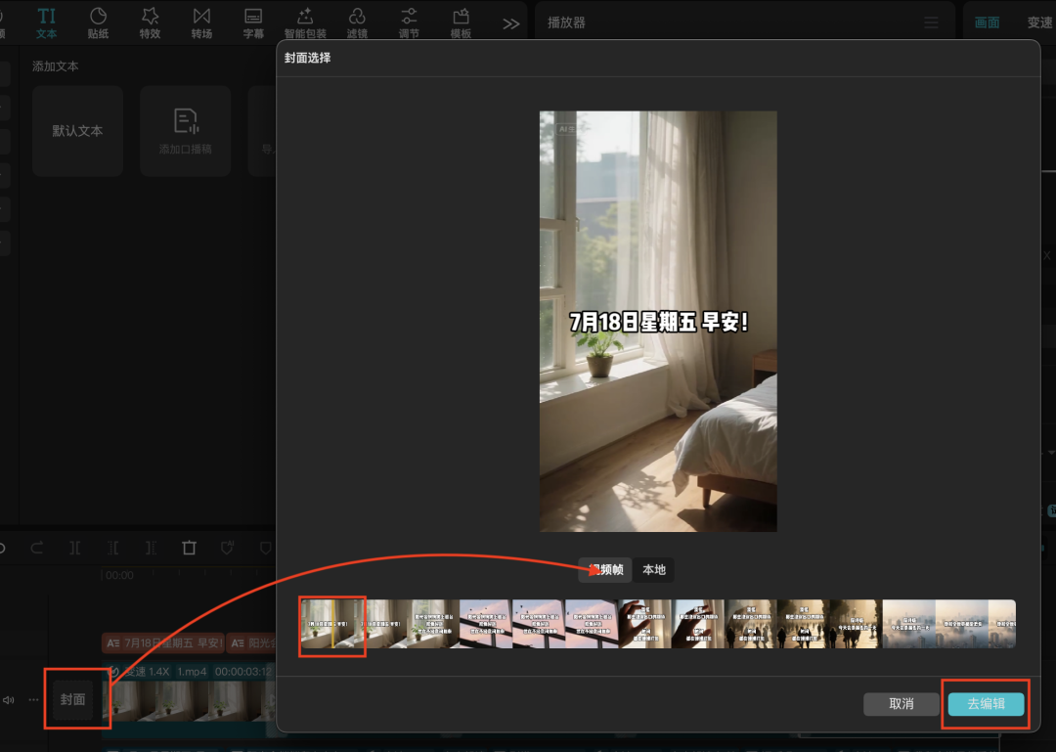Switch to the 本地 local tab
The width and height of the screenshot is (1056, 752).
pyautogui.click(x=653, y=570)
